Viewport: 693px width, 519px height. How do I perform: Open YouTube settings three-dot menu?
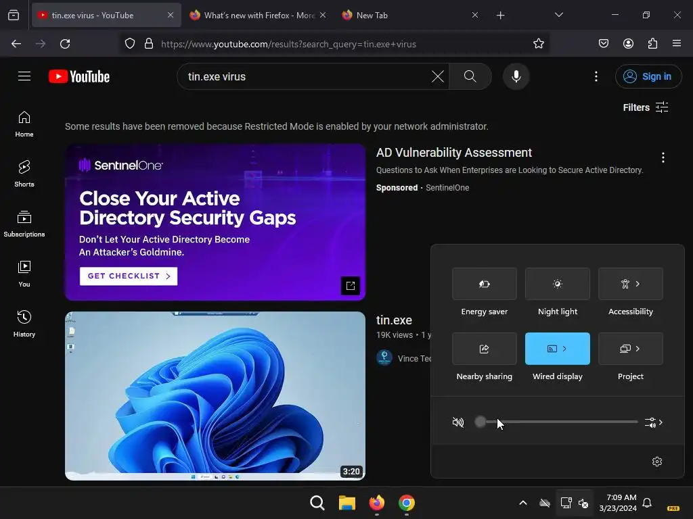coord(596,76)
